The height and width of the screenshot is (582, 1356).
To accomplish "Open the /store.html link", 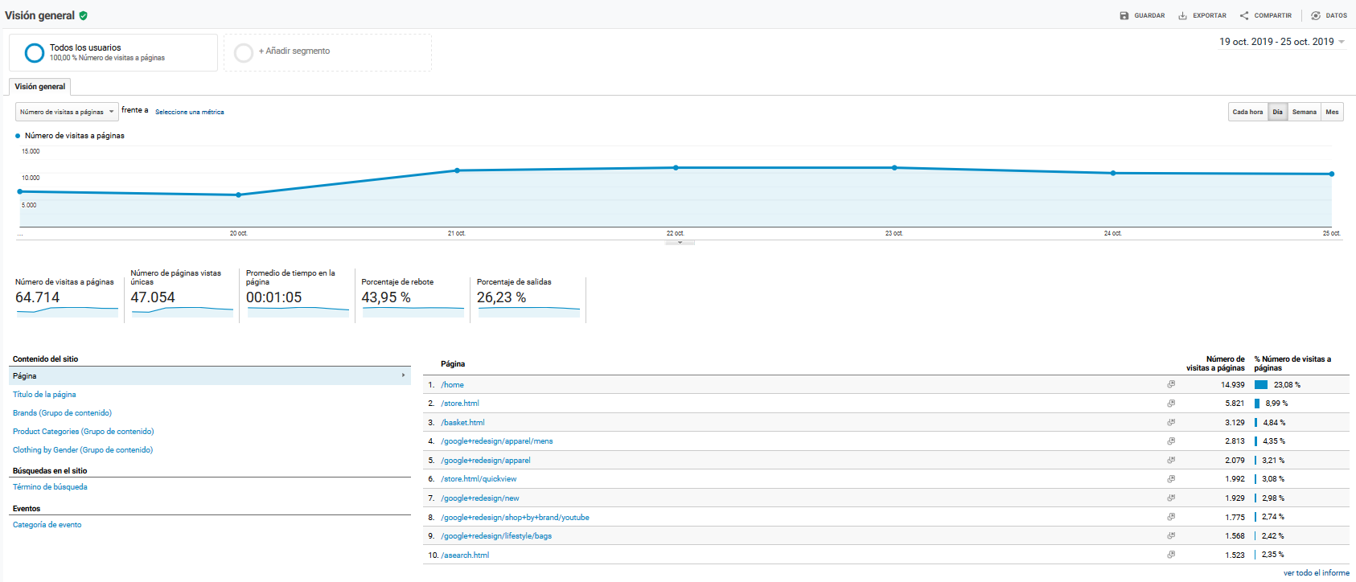I will (x=460, y=404).
